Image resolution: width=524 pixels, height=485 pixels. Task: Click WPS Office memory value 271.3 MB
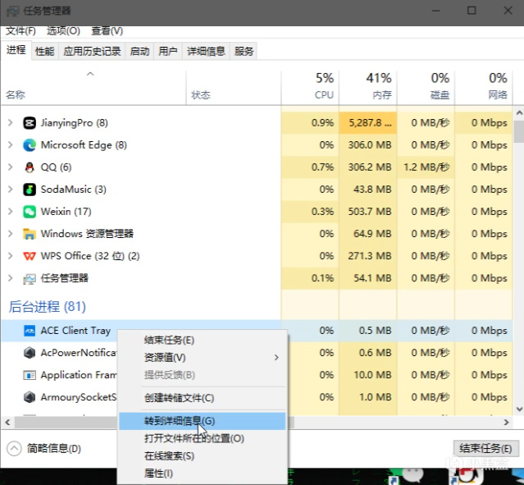pyautogui.click(x=370, y=256)
